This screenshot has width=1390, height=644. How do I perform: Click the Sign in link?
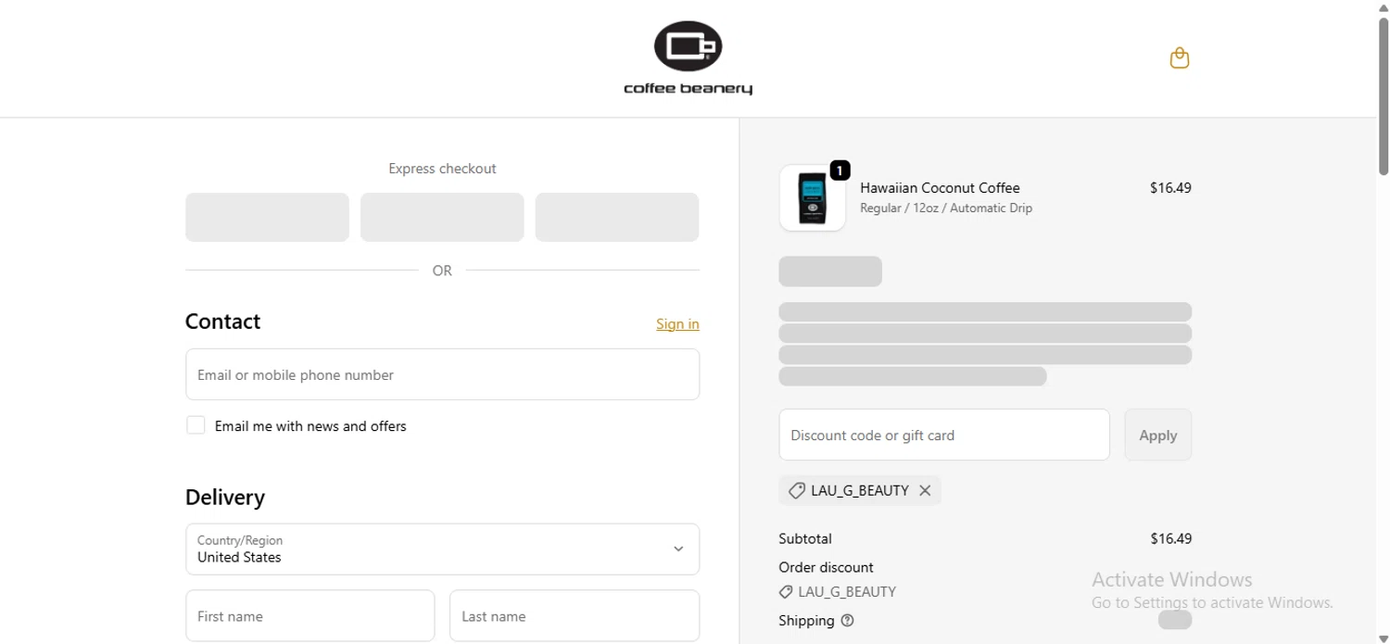[677, 324]
